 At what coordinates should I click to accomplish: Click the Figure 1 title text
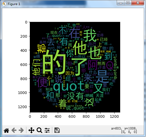(14, 4)
